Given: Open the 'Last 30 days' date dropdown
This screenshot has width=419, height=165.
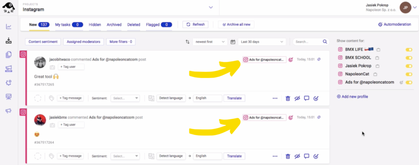Looking at the screenshot, I should pos(263,42).
